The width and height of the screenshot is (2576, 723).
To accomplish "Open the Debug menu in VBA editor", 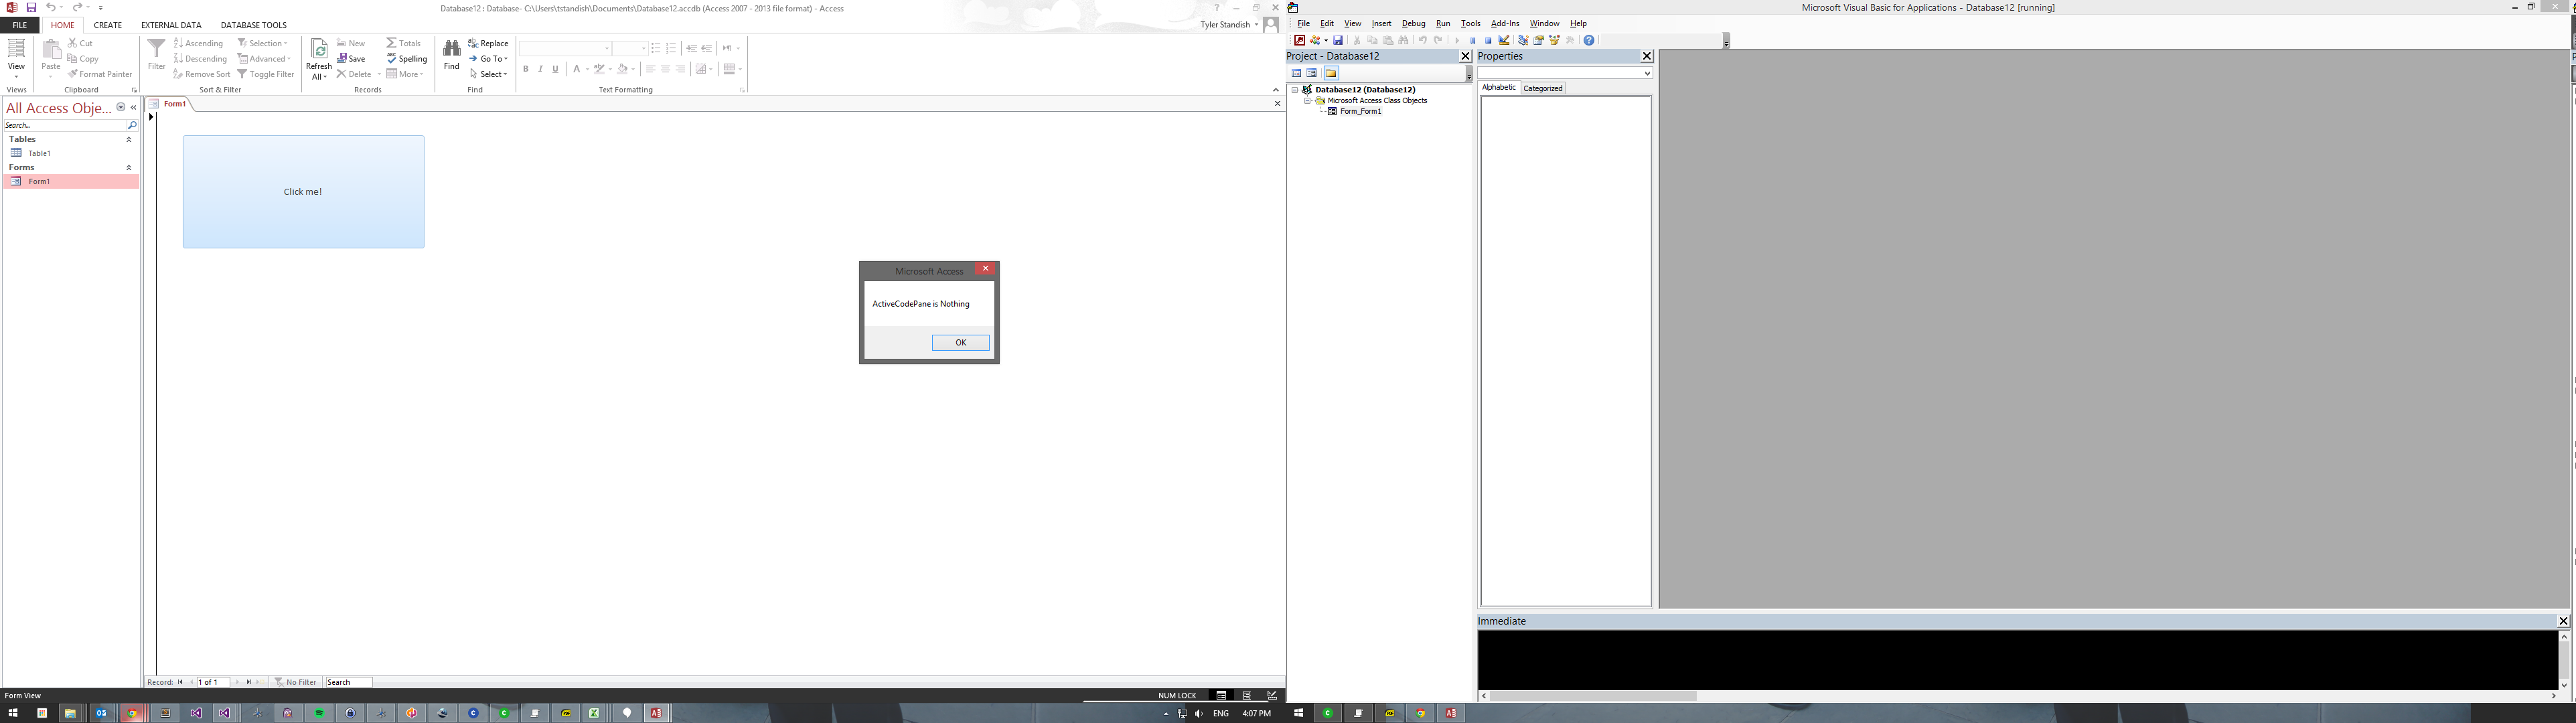I will click(x=1413, y=24).
